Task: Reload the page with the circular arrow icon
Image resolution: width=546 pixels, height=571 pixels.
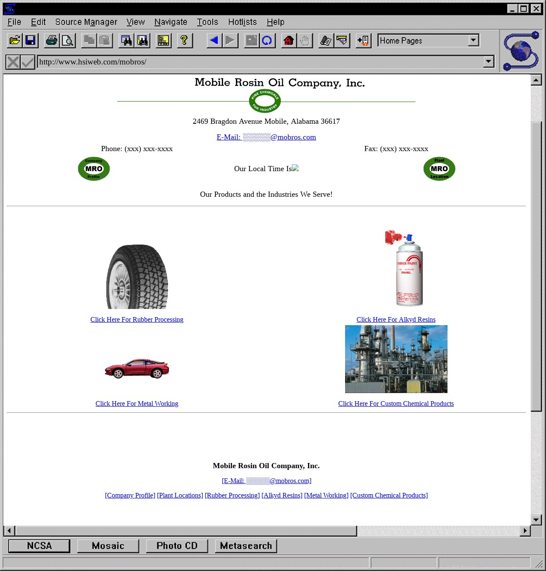Action: [x=267, y=41]
